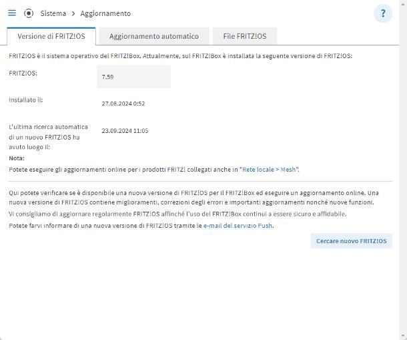Click the 7.59 version field

133,77
